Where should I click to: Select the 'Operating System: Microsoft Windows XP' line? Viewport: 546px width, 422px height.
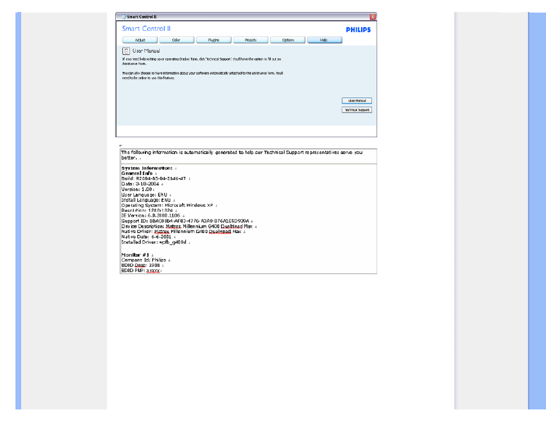(167, 205)
